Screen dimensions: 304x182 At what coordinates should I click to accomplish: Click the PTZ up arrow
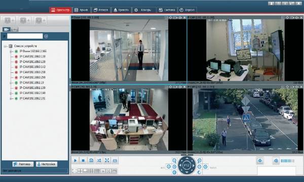tap(187, 158)
